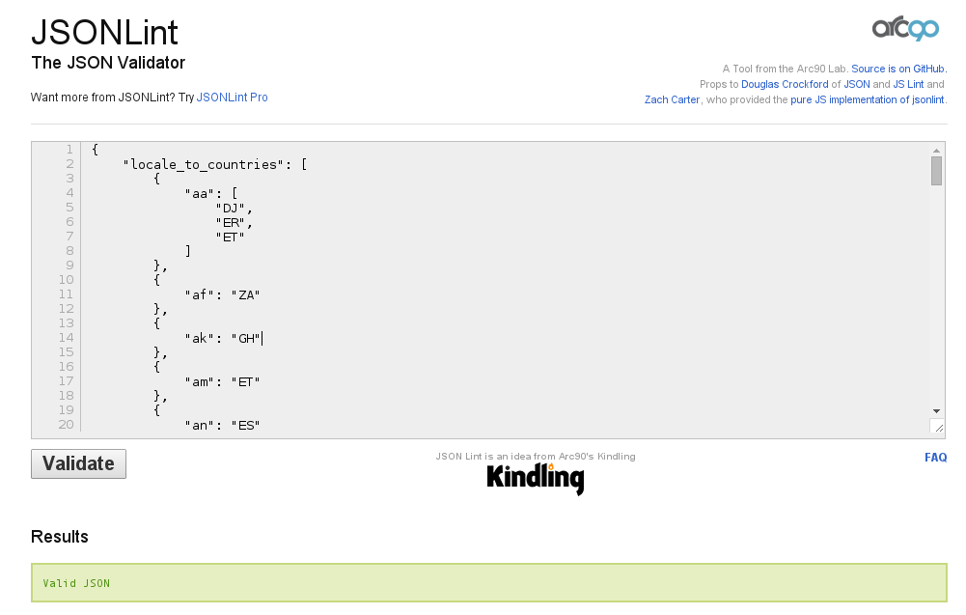Viewport: 966px width, 615px height.
Task: Click the "ER" value in the editor
Action: coord(230,222)
